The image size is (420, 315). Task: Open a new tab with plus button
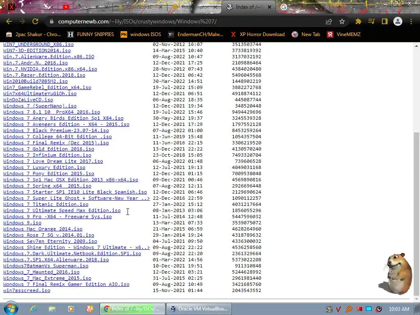pos(339,7)
